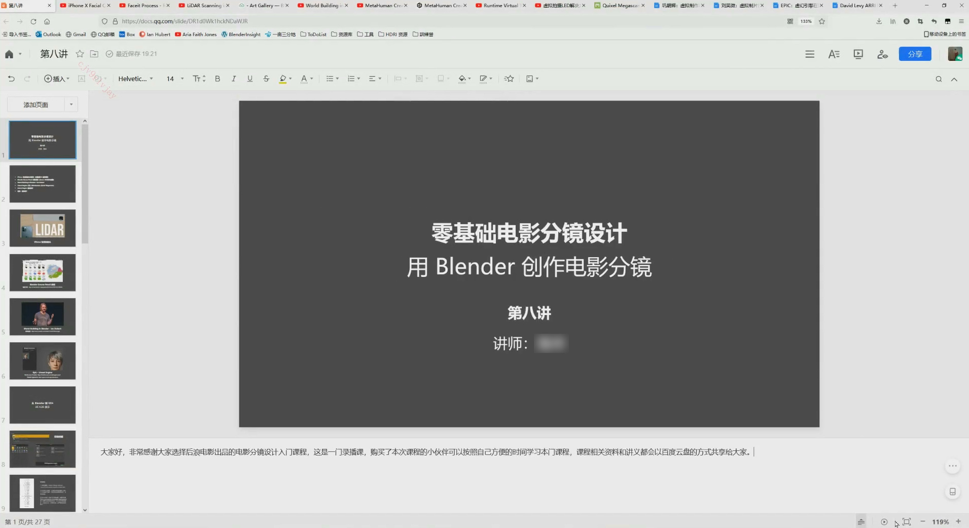The width and height of the screenshot is (969, 528).
Task: Click the fill color paint bucket
Action: [462, 79]
